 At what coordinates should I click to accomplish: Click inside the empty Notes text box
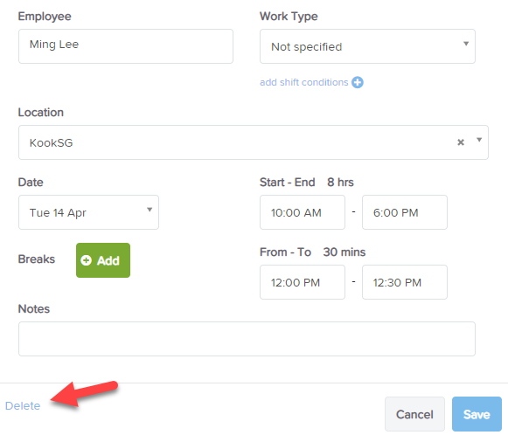click(x=247, y=339)
